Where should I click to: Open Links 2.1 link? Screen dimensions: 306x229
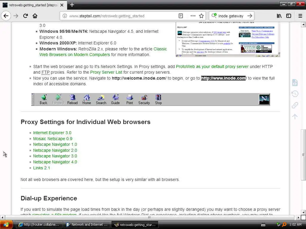coord(41,168)
